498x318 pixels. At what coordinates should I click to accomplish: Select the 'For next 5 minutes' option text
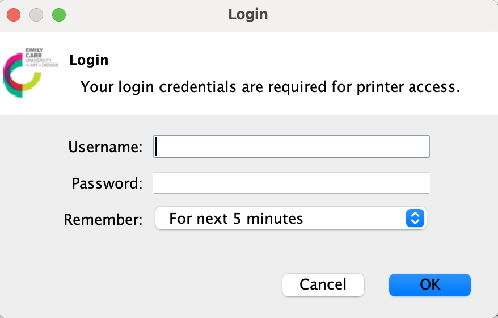236,219
